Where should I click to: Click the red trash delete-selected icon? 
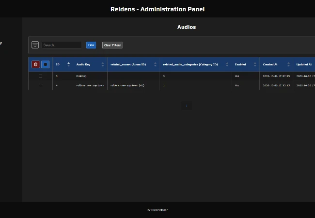pos(35,64)
